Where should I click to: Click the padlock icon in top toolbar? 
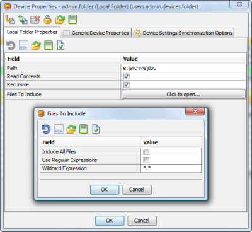pyautogui.click(x=48, y=20)
